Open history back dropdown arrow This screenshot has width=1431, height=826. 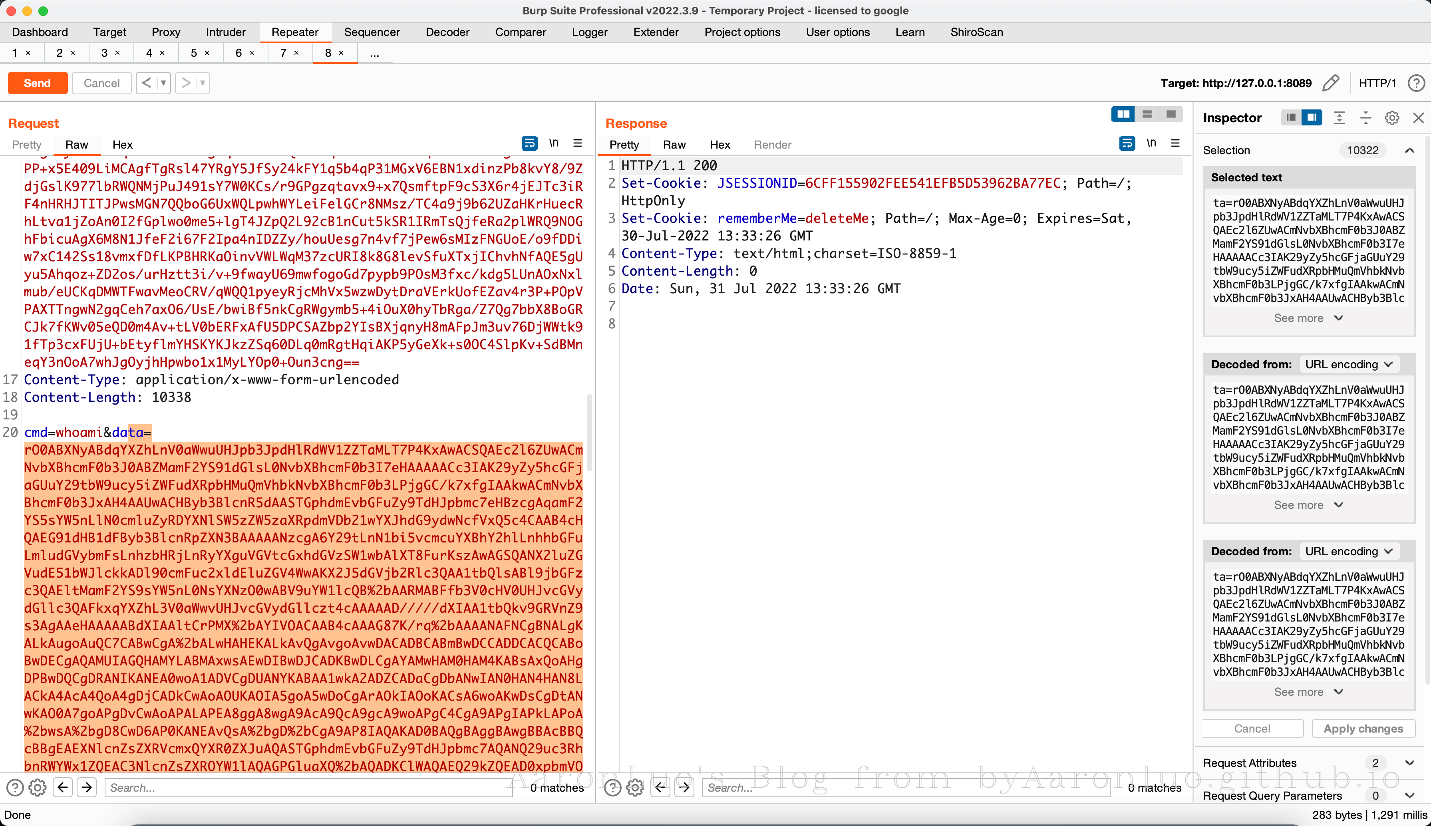click(x=163, y=83)
